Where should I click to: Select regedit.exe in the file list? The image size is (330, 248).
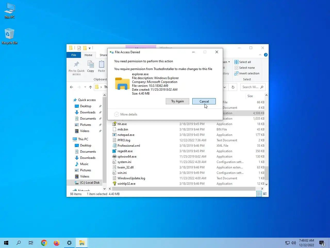click(x=125, y=151)
